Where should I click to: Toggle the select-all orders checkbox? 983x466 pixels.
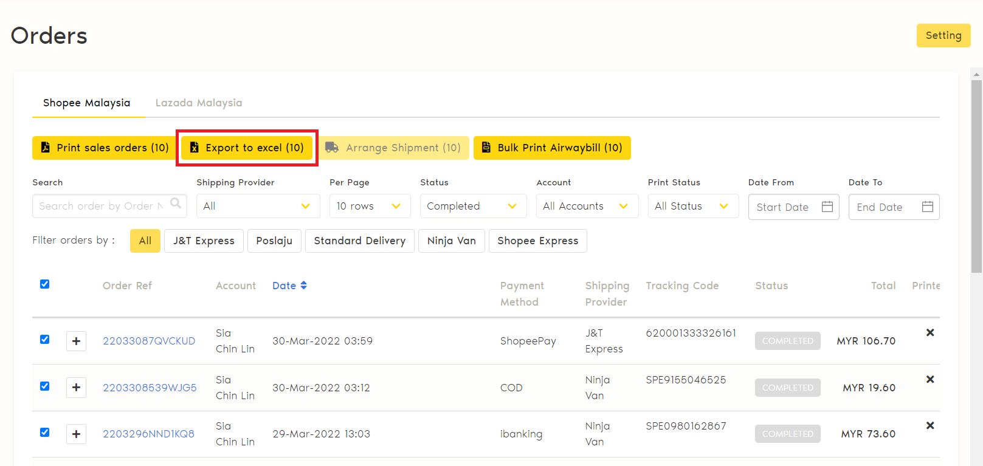coord(44,284)
